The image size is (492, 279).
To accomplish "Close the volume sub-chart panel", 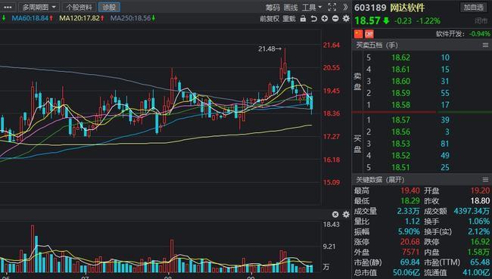I will coord(335,215).
